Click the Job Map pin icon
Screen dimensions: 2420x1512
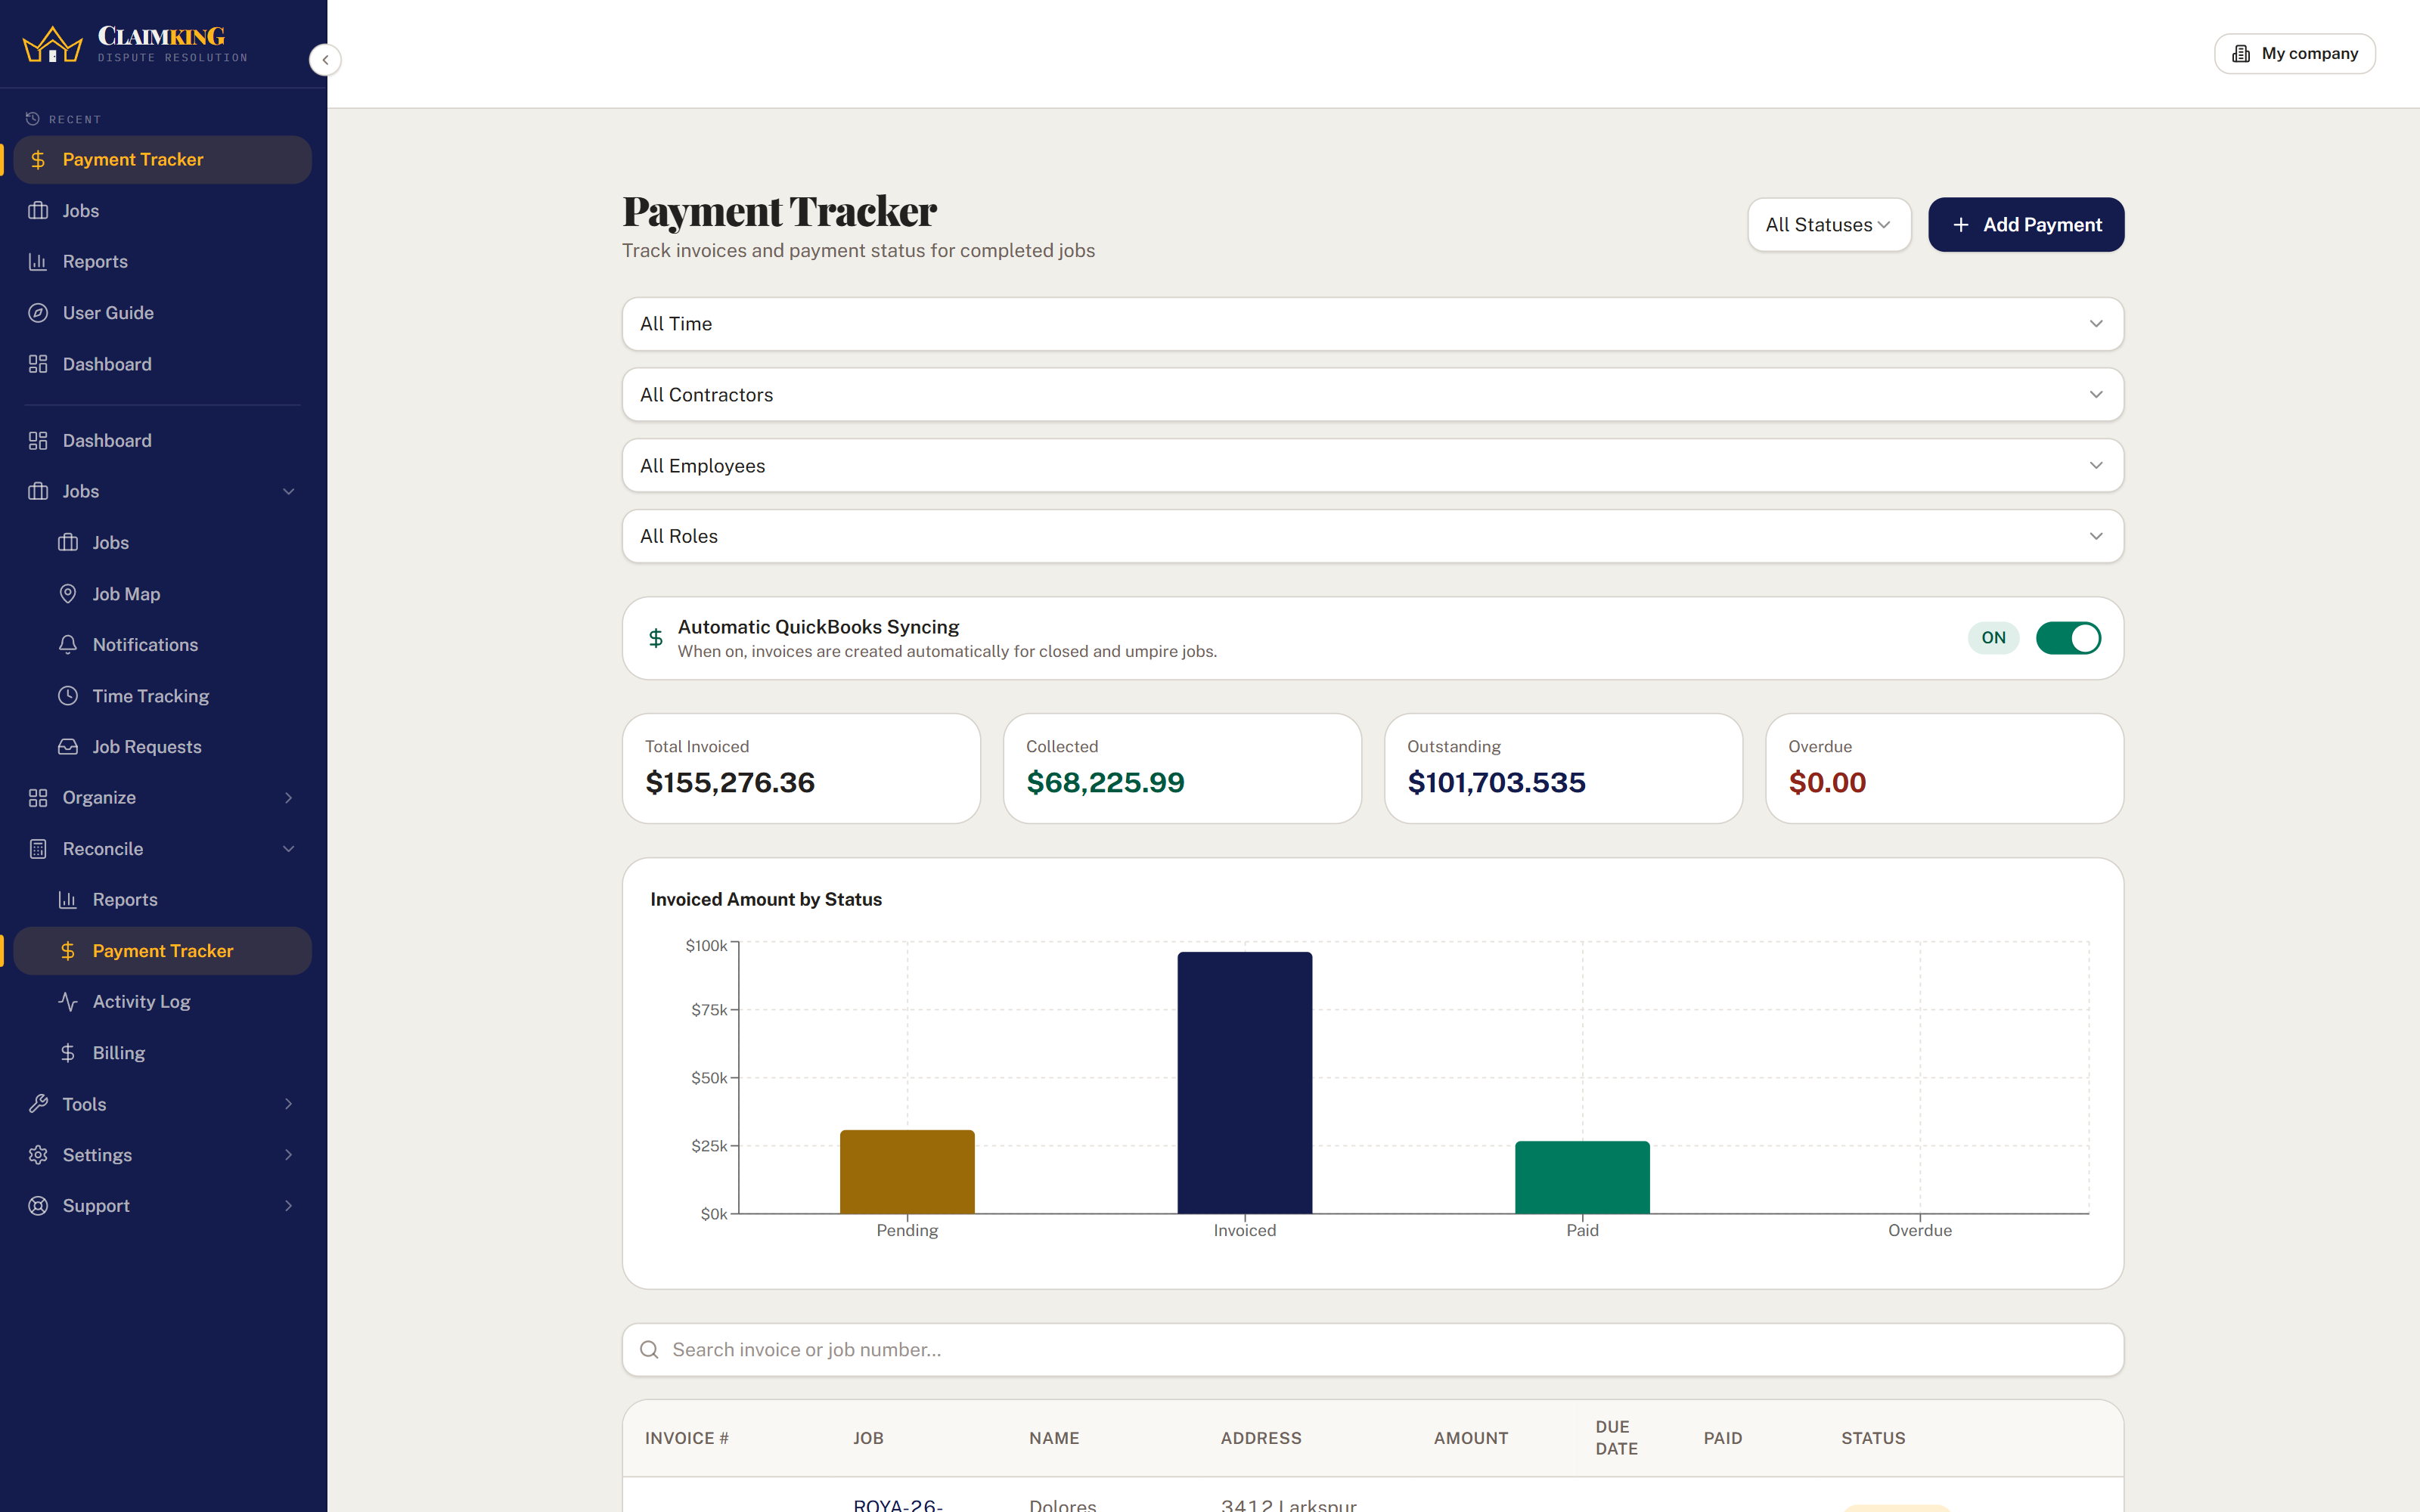tap(68, 594)
